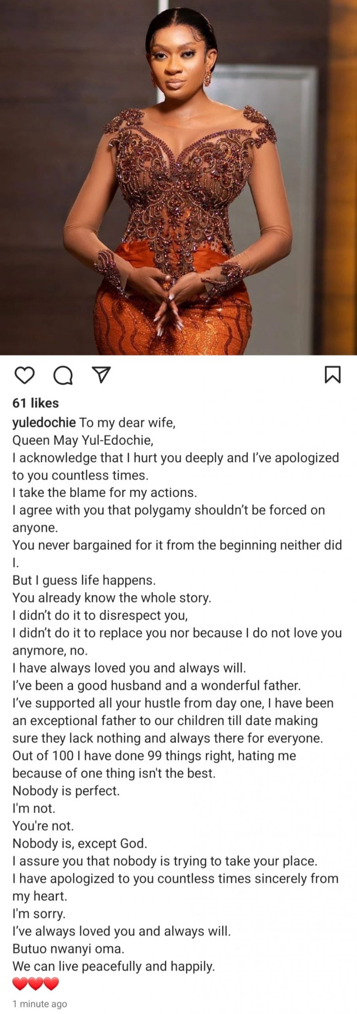
Task: Click the "To my dear wife," caption opening
Action: (127, 423)
